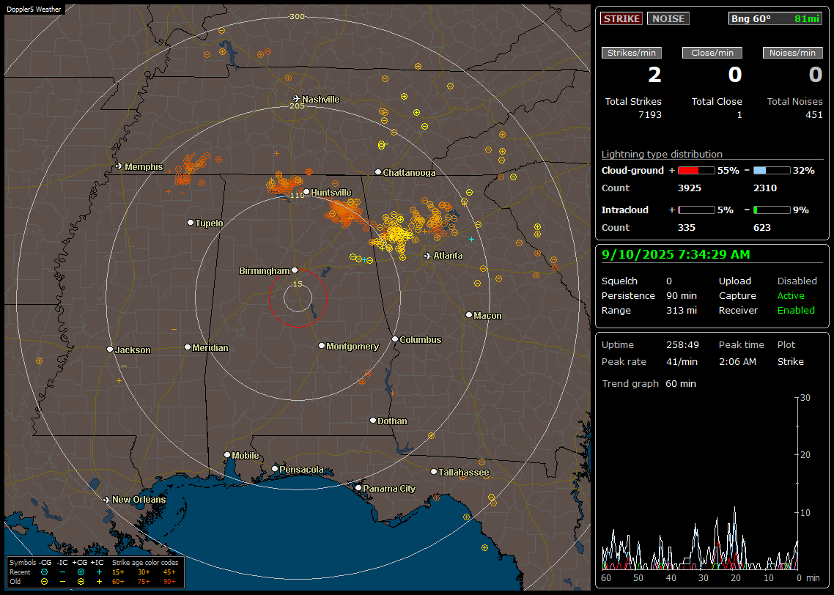834x595 pixels.
Task: Click the Doppler5 Weather title label
Action: coord(34,9)
